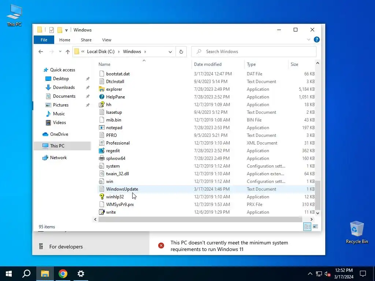Select the system configuration file icon
The image size is (375, 281).
[102, 166]
